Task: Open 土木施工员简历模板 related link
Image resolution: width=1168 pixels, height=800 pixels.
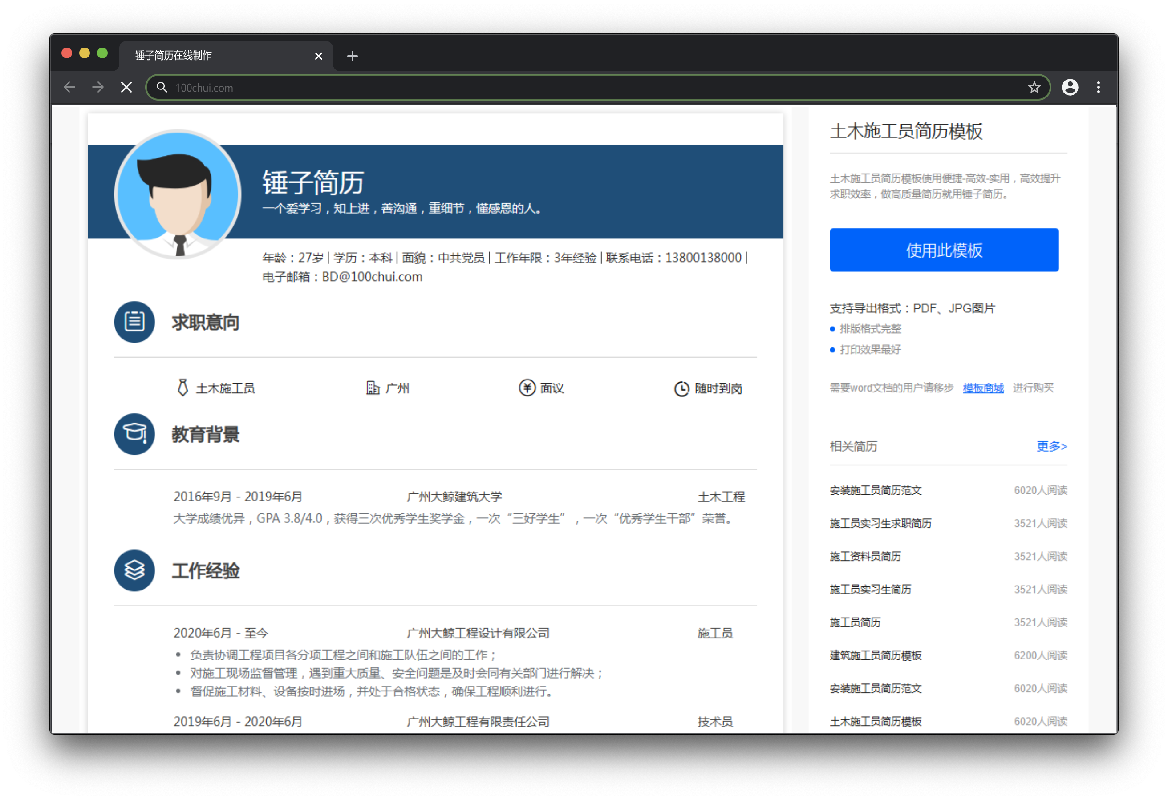Action: coord(876,722)
